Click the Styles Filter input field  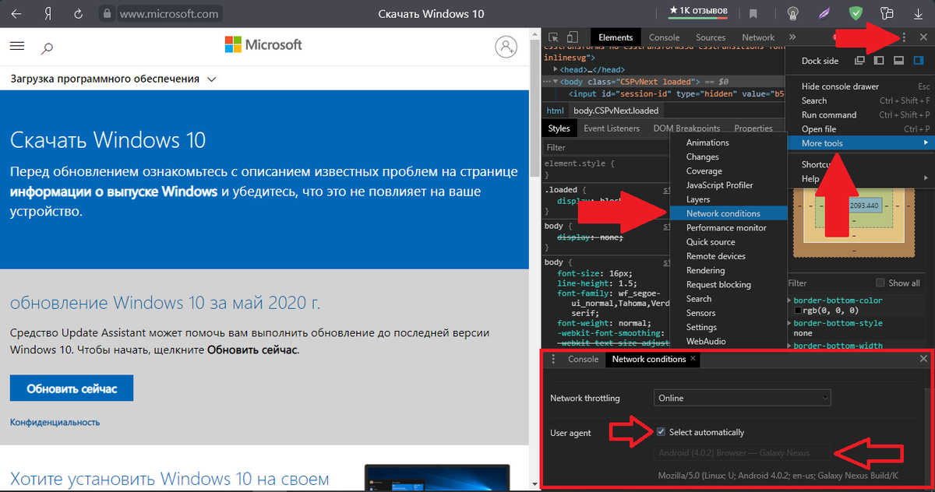click(605, 147)
